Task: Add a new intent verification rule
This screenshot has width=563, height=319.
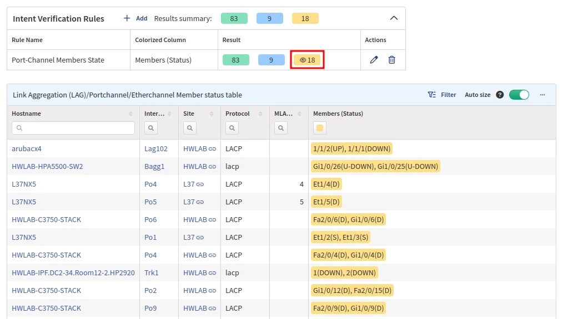Action: tap(135, 18)
